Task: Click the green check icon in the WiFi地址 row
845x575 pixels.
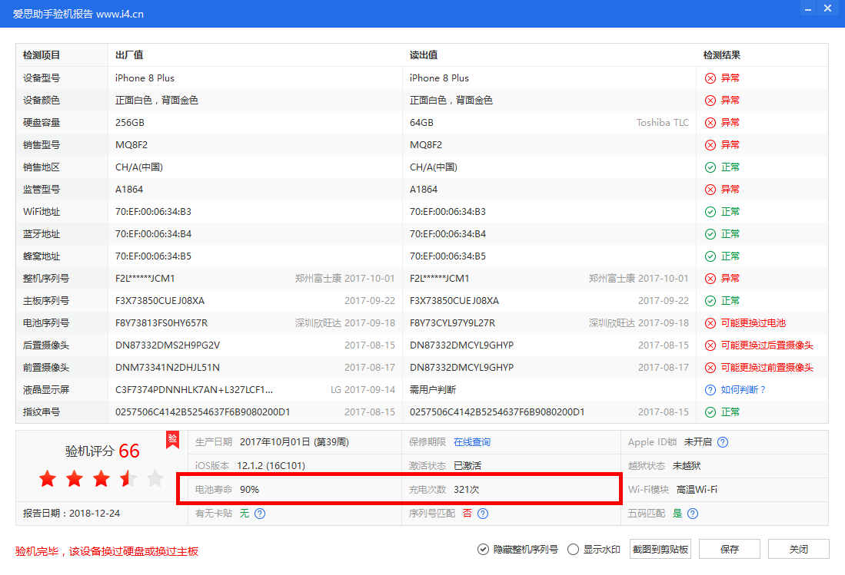Action: click(709, 211)
